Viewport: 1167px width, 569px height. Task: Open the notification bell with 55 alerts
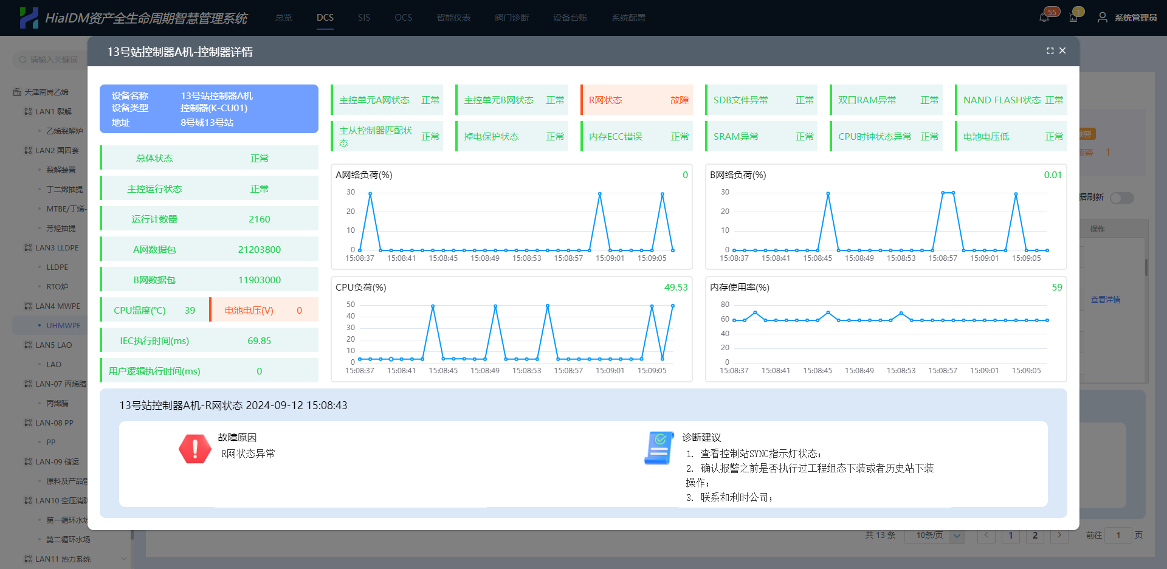click(1044, 16)
